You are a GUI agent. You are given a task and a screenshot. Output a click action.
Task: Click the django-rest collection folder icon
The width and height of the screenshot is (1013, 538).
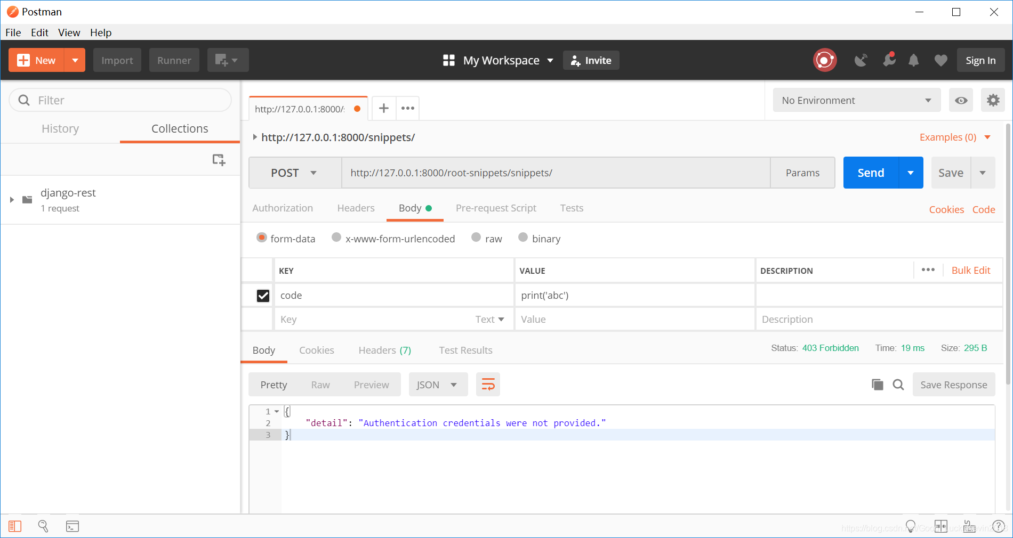[x=27, y=200]
